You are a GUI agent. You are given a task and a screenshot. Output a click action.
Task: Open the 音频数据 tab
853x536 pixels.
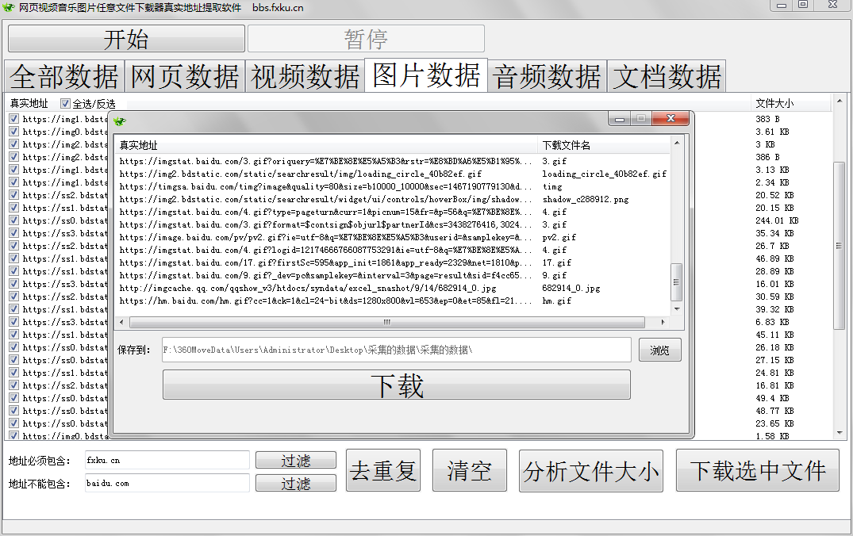click(548, 76)
